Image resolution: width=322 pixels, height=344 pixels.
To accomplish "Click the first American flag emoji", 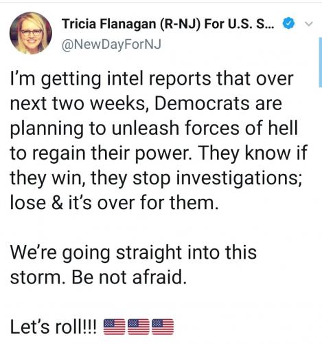I will 114,327.
